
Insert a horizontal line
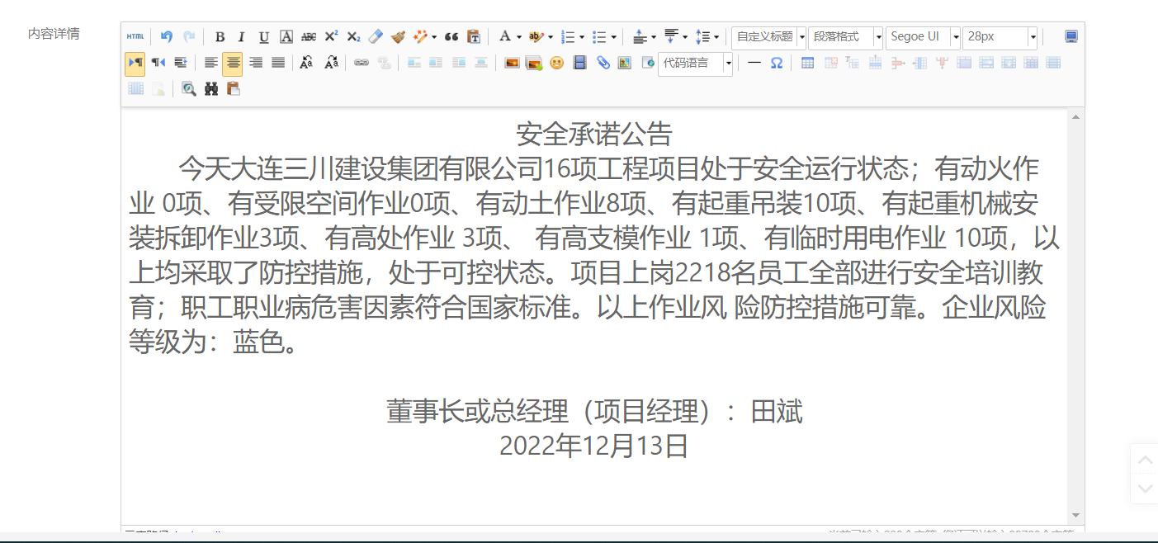click(754, 63)
